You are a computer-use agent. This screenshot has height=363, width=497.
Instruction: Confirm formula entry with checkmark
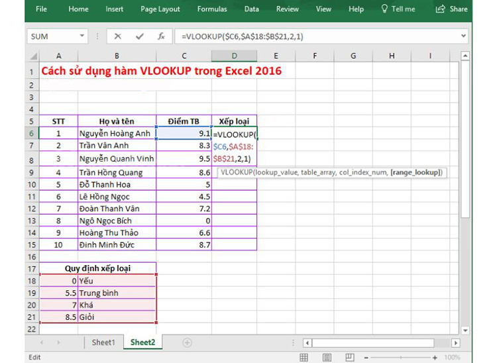(x=139, y=36)
